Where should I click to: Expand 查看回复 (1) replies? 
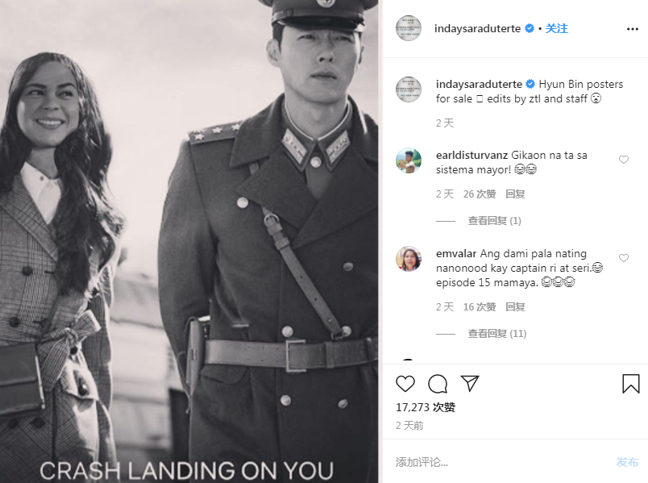coord(494,221)
